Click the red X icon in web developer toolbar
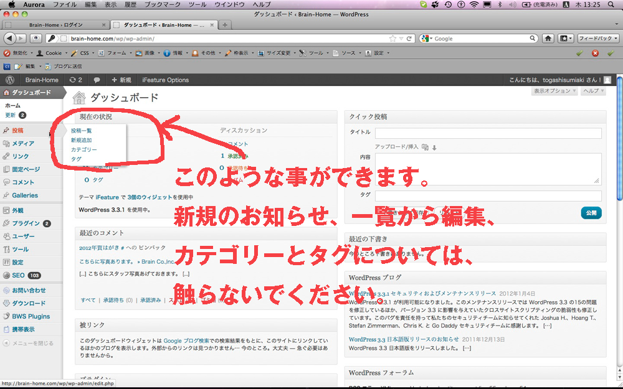Screen dimensions: 623x389 click(595, 53)
